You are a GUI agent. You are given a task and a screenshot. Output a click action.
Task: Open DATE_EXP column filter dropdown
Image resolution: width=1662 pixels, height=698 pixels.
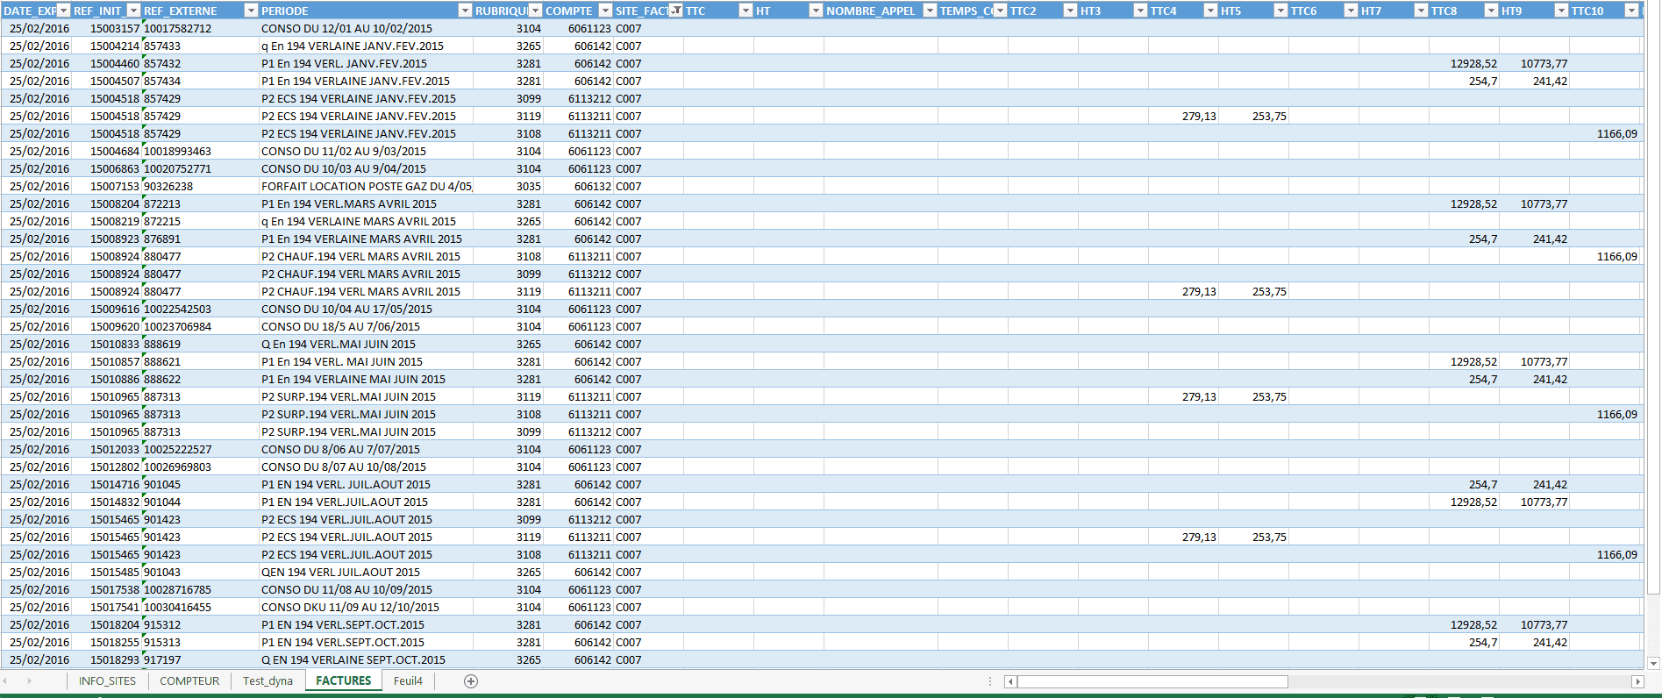[63, 11]
